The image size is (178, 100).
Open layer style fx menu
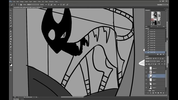150,93
